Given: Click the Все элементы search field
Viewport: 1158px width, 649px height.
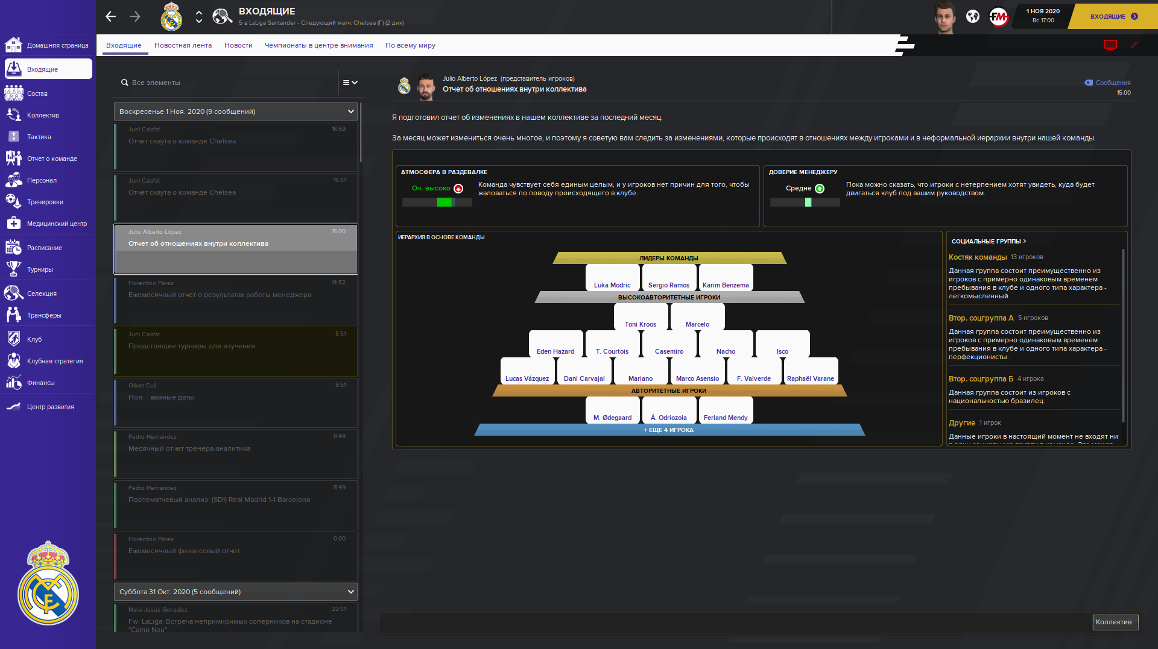Looking at the screenshot, I should [x=229, y=83].
